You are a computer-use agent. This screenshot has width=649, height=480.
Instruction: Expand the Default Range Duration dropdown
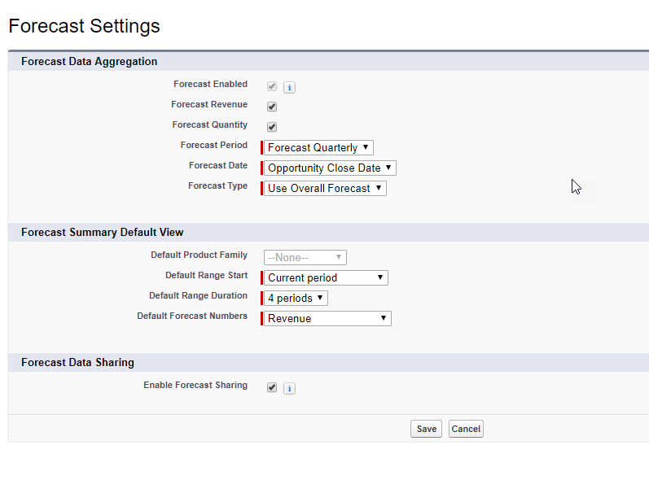(296, 298)
